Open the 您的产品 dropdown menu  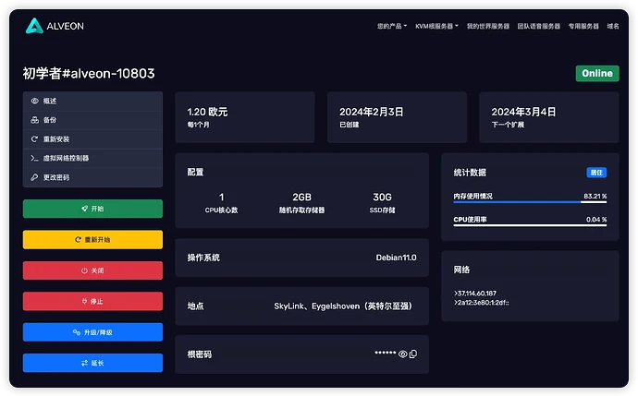(391, 26)
